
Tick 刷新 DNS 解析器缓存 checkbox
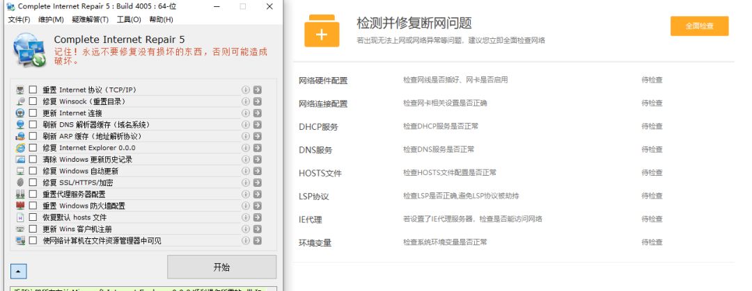pyautogui.click(x=33, y=124)
